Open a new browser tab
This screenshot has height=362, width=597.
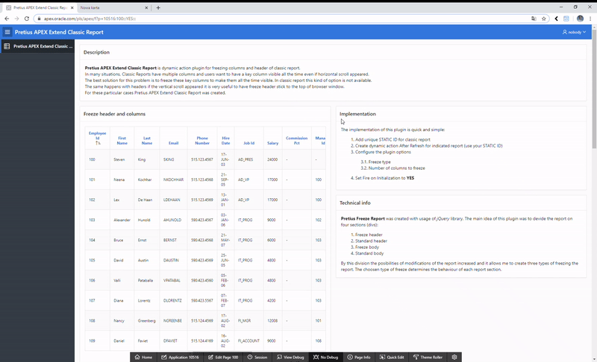[158, 7]
